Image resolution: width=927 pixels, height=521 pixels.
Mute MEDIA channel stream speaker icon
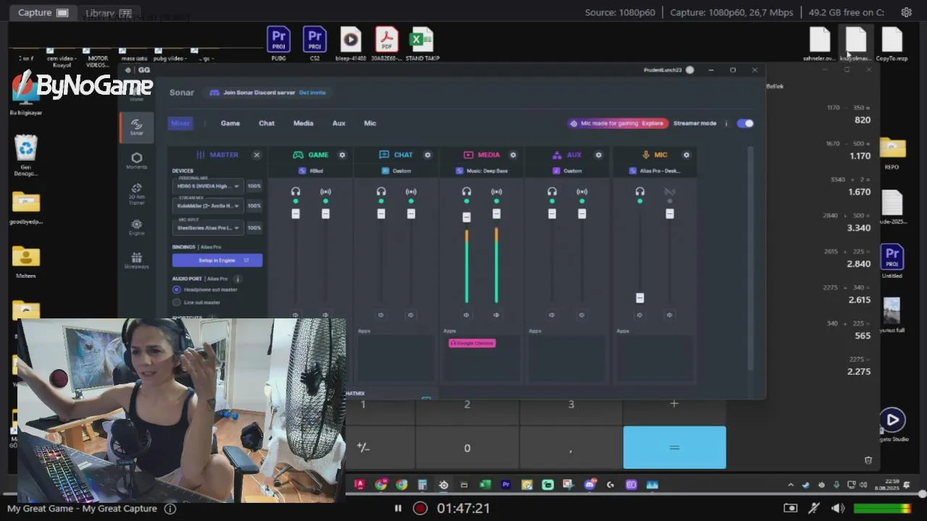pyautogui.click(x=496, y=315)
